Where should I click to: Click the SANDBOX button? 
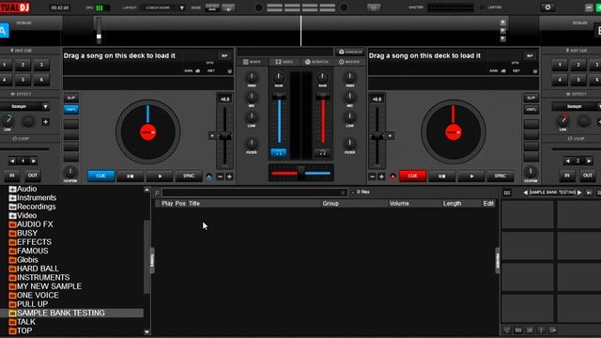click(350, 52)
